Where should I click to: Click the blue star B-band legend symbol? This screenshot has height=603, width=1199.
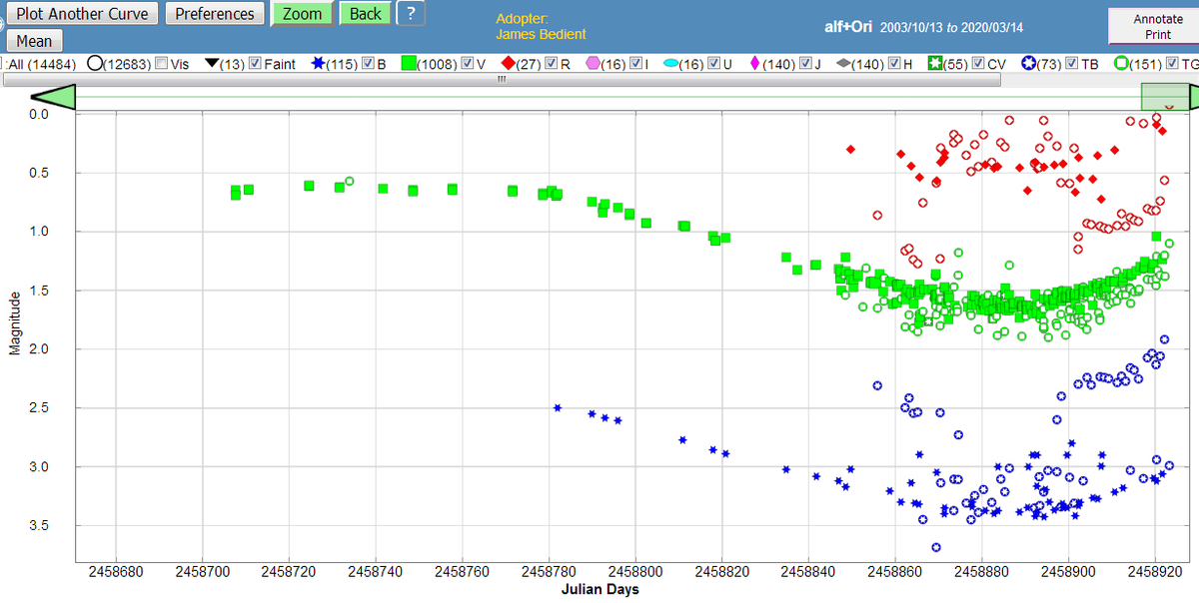tap(317, 64)
